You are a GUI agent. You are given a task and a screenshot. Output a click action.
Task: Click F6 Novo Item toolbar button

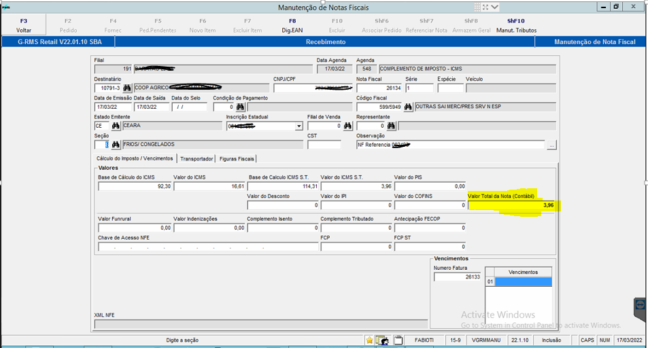203,25
